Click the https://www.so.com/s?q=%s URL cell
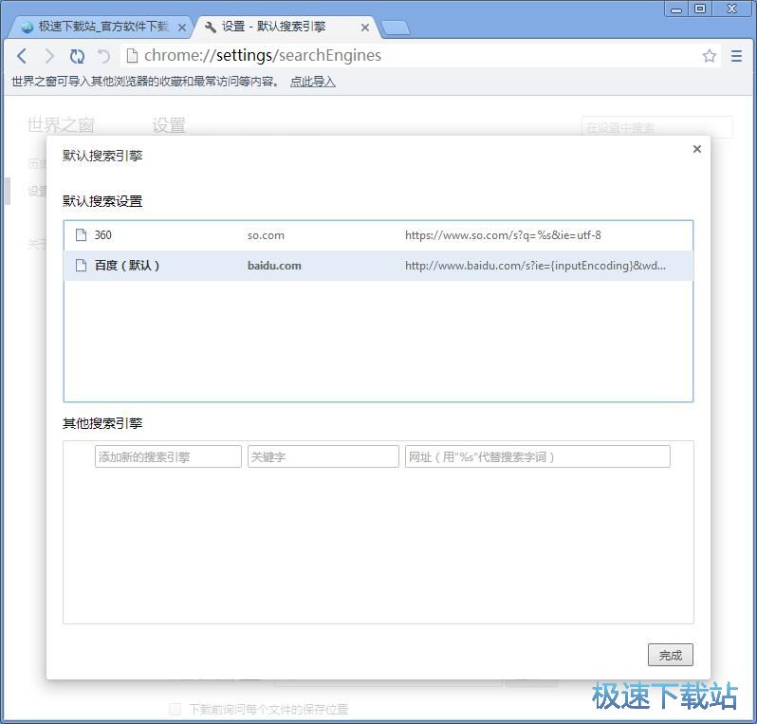 [503, 235]
